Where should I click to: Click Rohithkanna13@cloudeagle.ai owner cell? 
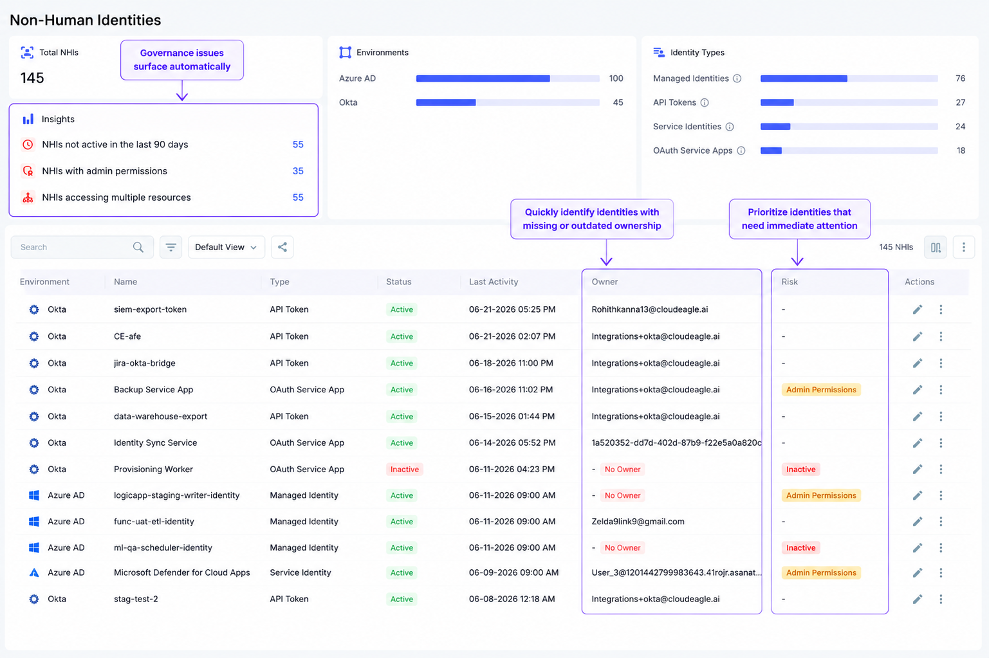point(650,309)
